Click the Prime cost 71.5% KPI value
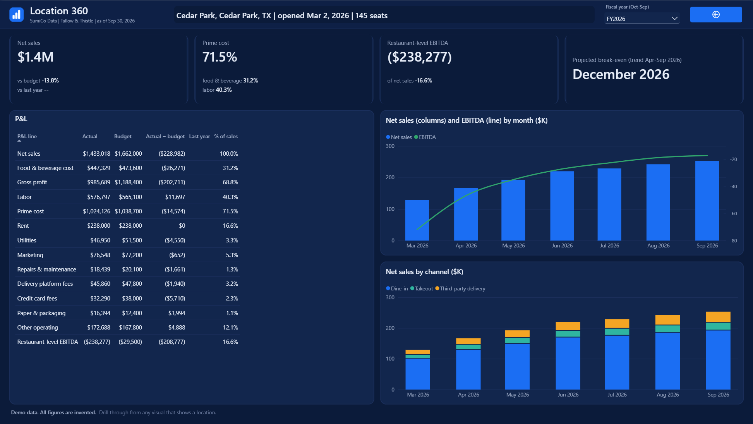The height and width of the screenshot is (424, 753). [220, 57]
